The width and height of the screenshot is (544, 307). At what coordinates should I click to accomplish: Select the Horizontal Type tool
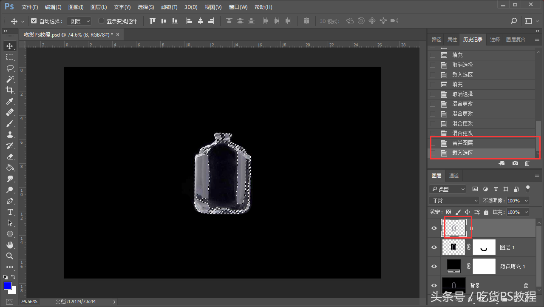click(10, 212)
